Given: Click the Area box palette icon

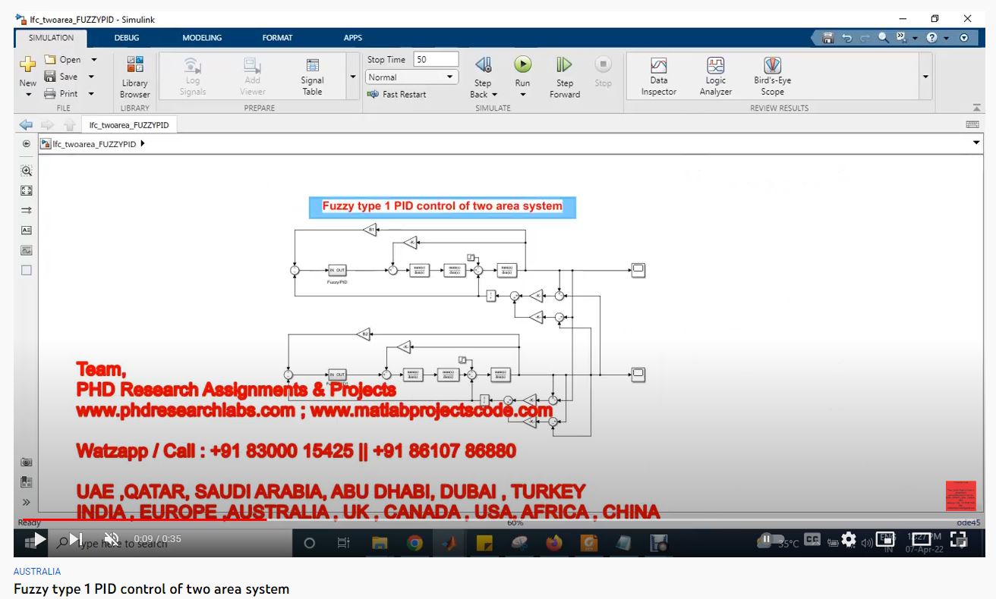Looking at the screenshot, I should click(27, 270).
